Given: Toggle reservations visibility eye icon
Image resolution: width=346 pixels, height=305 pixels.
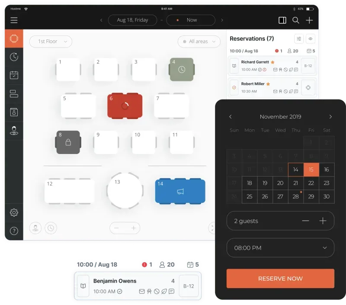Looking at the screenshot, I should tap(310, 39).
